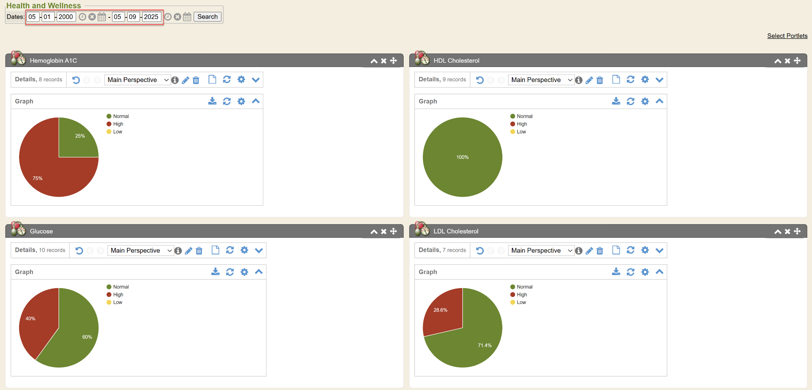Open Main Perspective dropdown in Hemoglobin A1C
Viewport: 812px width, 390px height.
[x=138, y=80]
